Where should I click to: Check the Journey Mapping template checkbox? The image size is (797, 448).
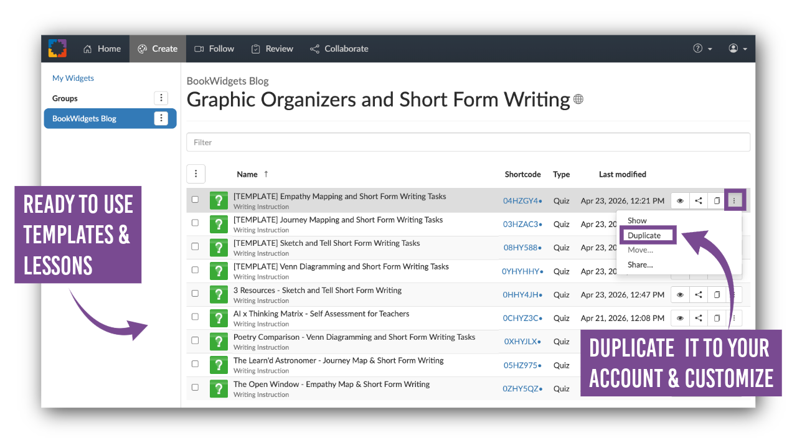(195, 223)
